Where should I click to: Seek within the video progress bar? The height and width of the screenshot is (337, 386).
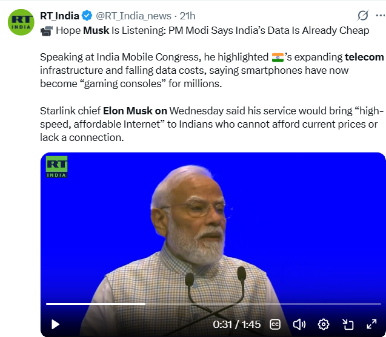pyautogui.click(x=213, y=304)
